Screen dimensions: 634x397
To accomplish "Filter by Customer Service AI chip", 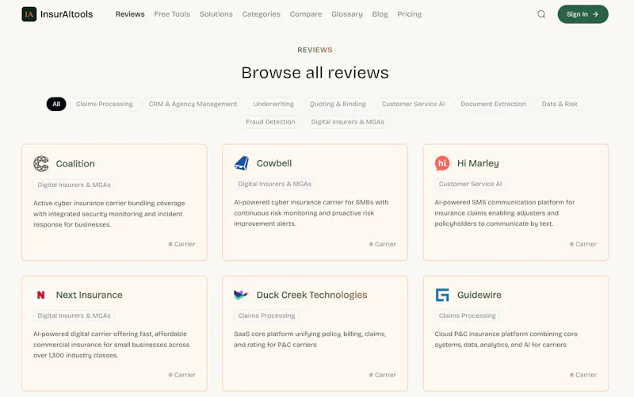I will [413, 104].
